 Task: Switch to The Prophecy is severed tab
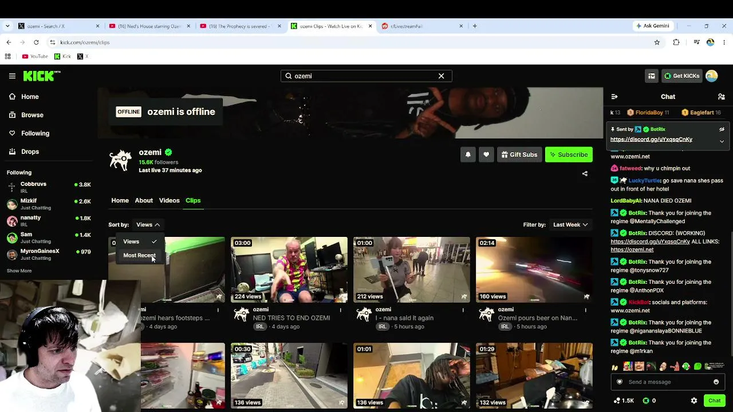(x=241, y=26)
